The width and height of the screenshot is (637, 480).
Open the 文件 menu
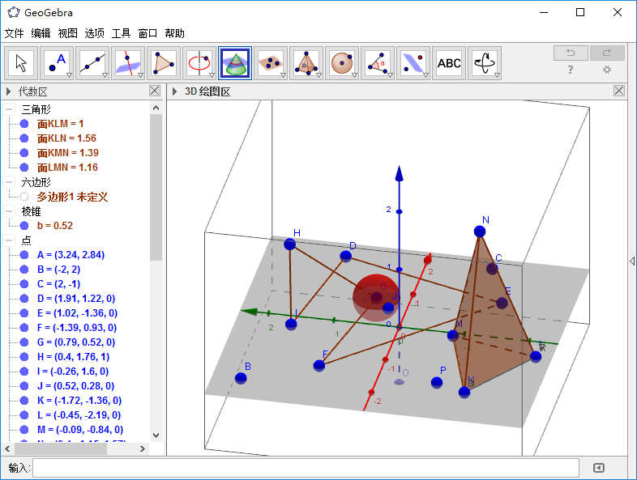[15, 33]
